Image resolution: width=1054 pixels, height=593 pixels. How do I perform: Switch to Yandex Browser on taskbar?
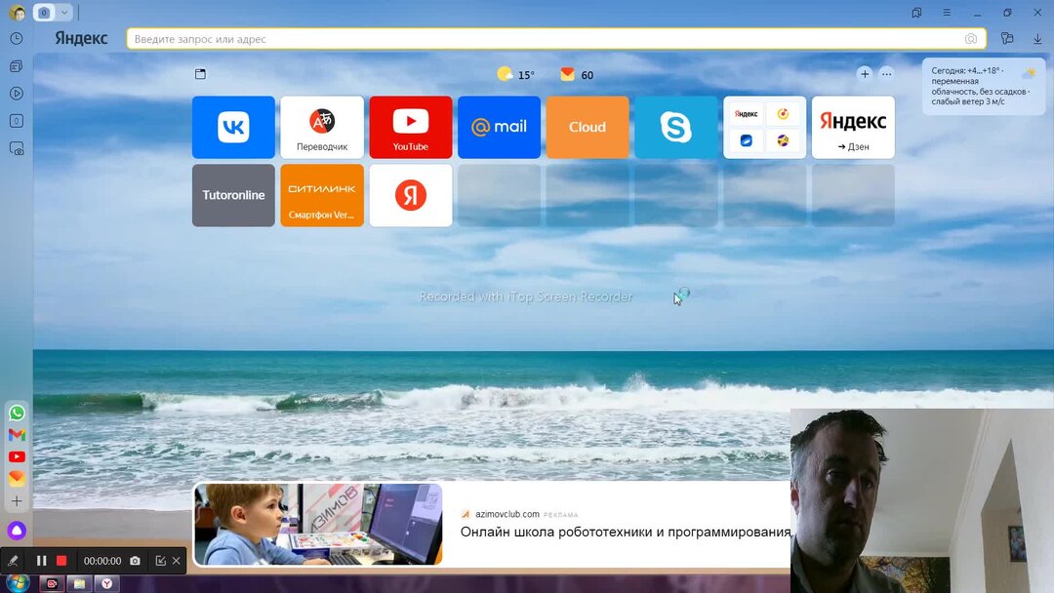[x=107, y=583]
